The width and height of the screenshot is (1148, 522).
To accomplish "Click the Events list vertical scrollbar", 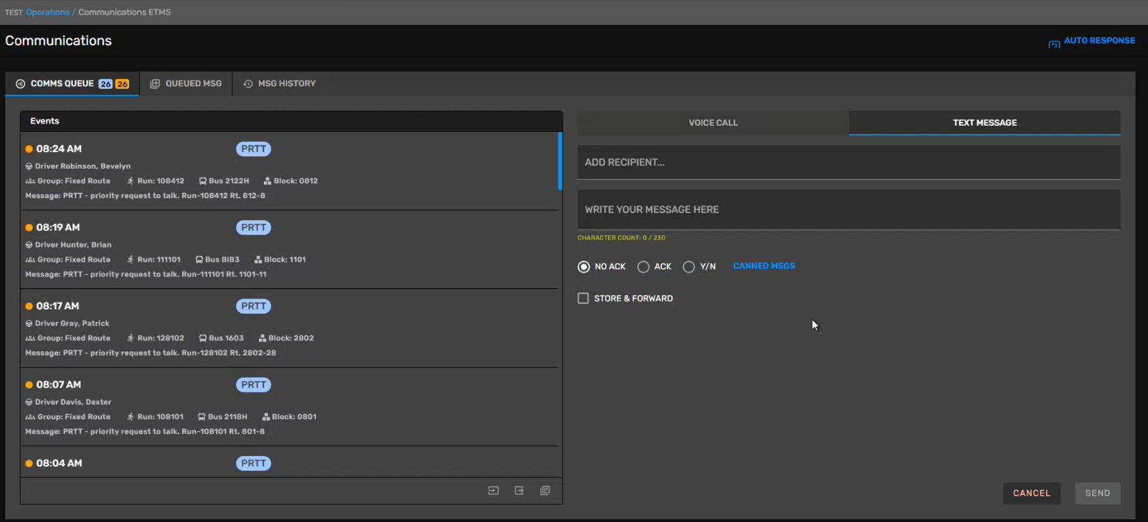I will pos(560,162).
